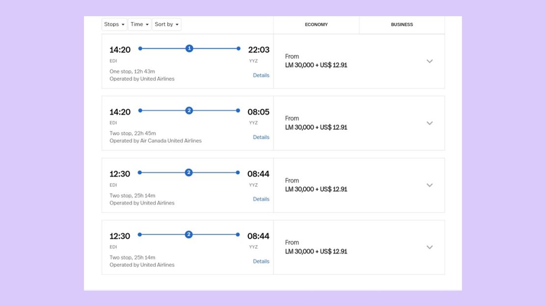Open Details for the flight arriving 08:05
545x306 pixels.
(x=261, y=137)
